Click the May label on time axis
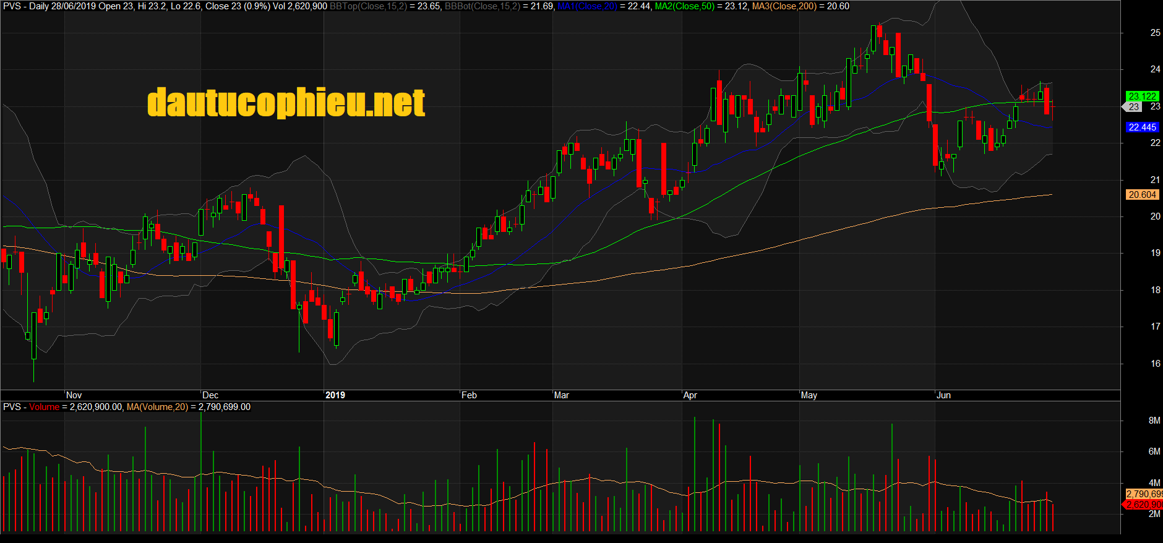1163x543 pixels. click(x=809, y=395)
